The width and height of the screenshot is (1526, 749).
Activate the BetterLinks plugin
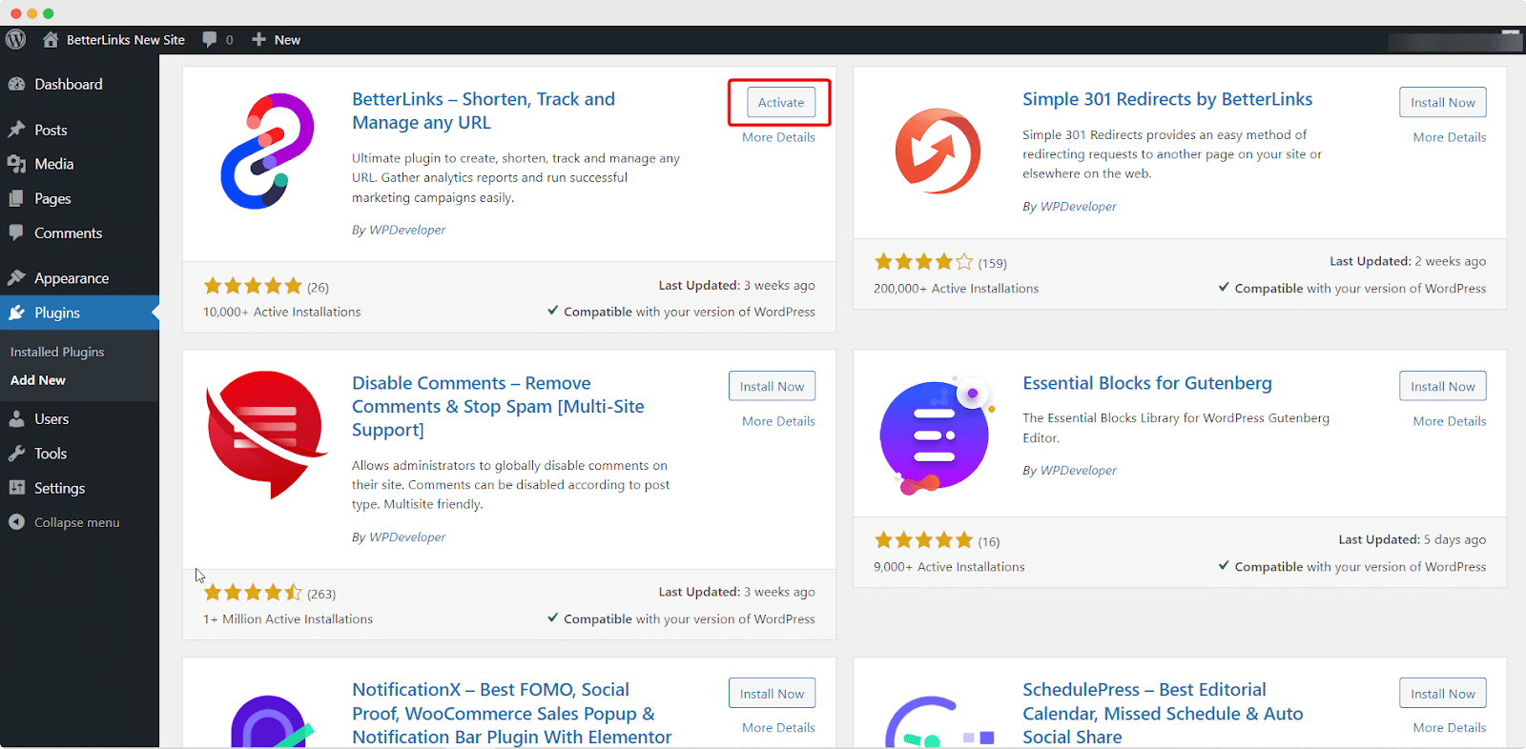coord(781,102)
